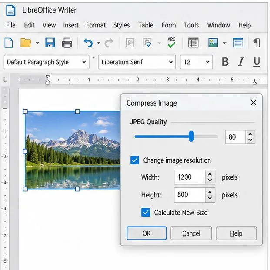Select the mountain lake image
270x270 pixels.
[x=73, y=150]
